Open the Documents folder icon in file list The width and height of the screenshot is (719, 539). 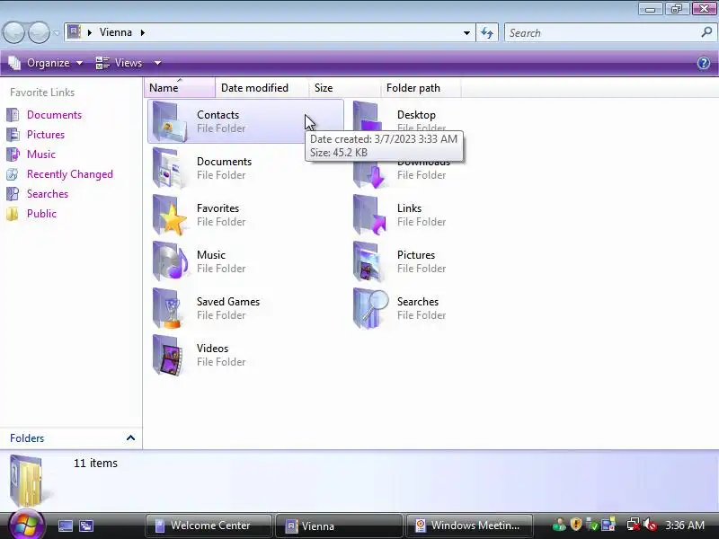click(169, 168)
